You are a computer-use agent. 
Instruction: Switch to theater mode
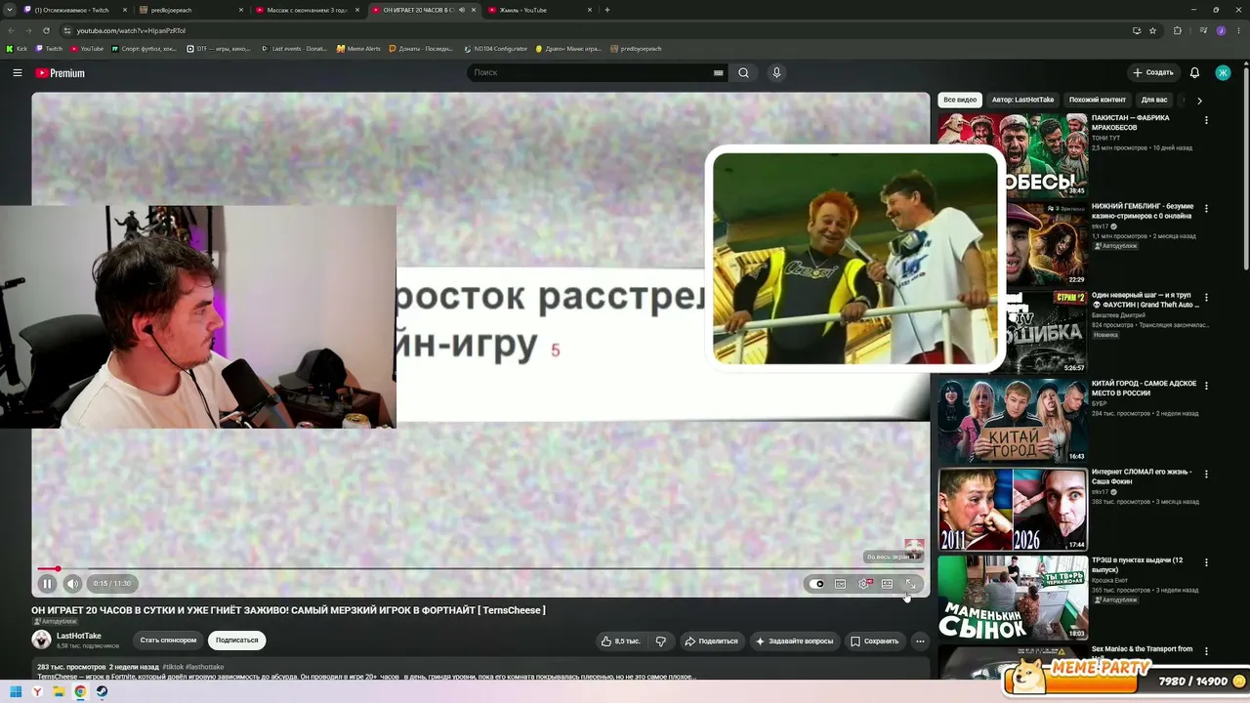pyautogui.click(x=887, y=584)
